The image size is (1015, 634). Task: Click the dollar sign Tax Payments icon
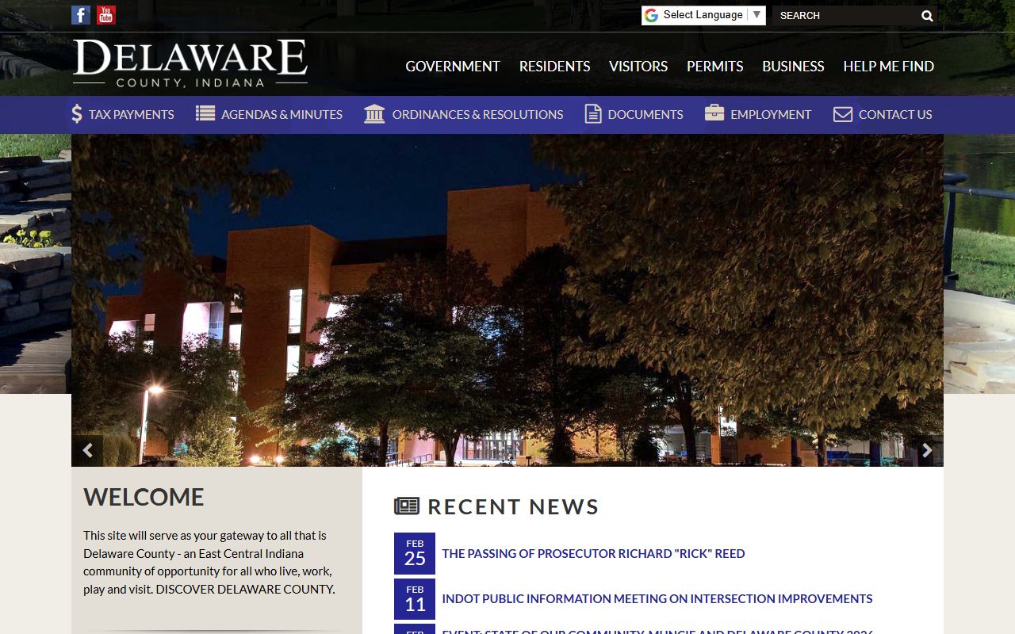(77, 114)
